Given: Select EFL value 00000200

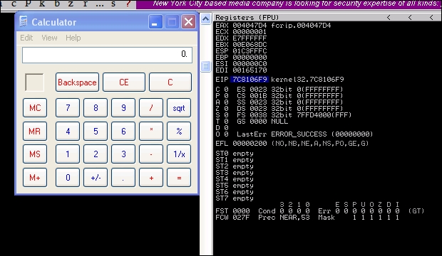Looking at the screenshot, I should (x=250, y=144).
